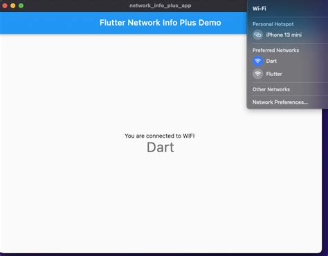Click the Wi-Fi panel heading
This screenshot has width=328, height=256.
click(259, 8)
